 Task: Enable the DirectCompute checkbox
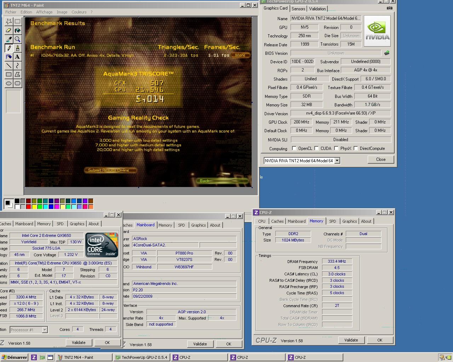click(356, 148)
